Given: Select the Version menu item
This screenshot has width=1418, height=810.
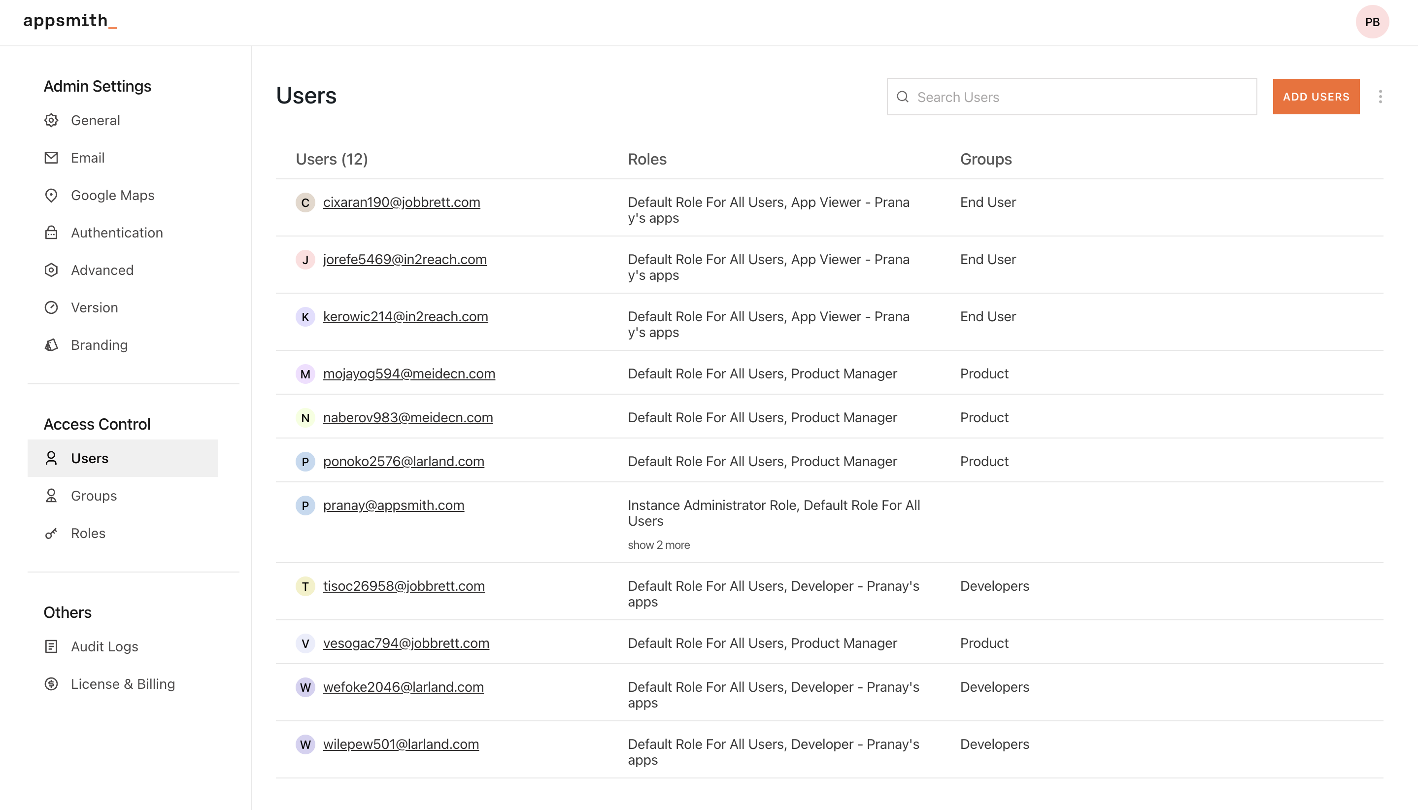Looking at the screenshot, I should [94, 307].
